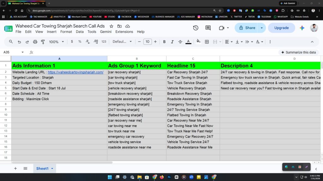Image resolution: width=323 pixels, height=181 pixels.
Task: Open the Extensions menu
Action: click(x=124, y=32)
